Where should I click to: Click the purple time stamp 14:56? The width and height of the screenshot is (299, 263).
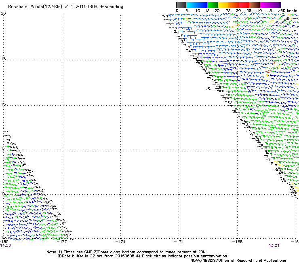point(6,246)
